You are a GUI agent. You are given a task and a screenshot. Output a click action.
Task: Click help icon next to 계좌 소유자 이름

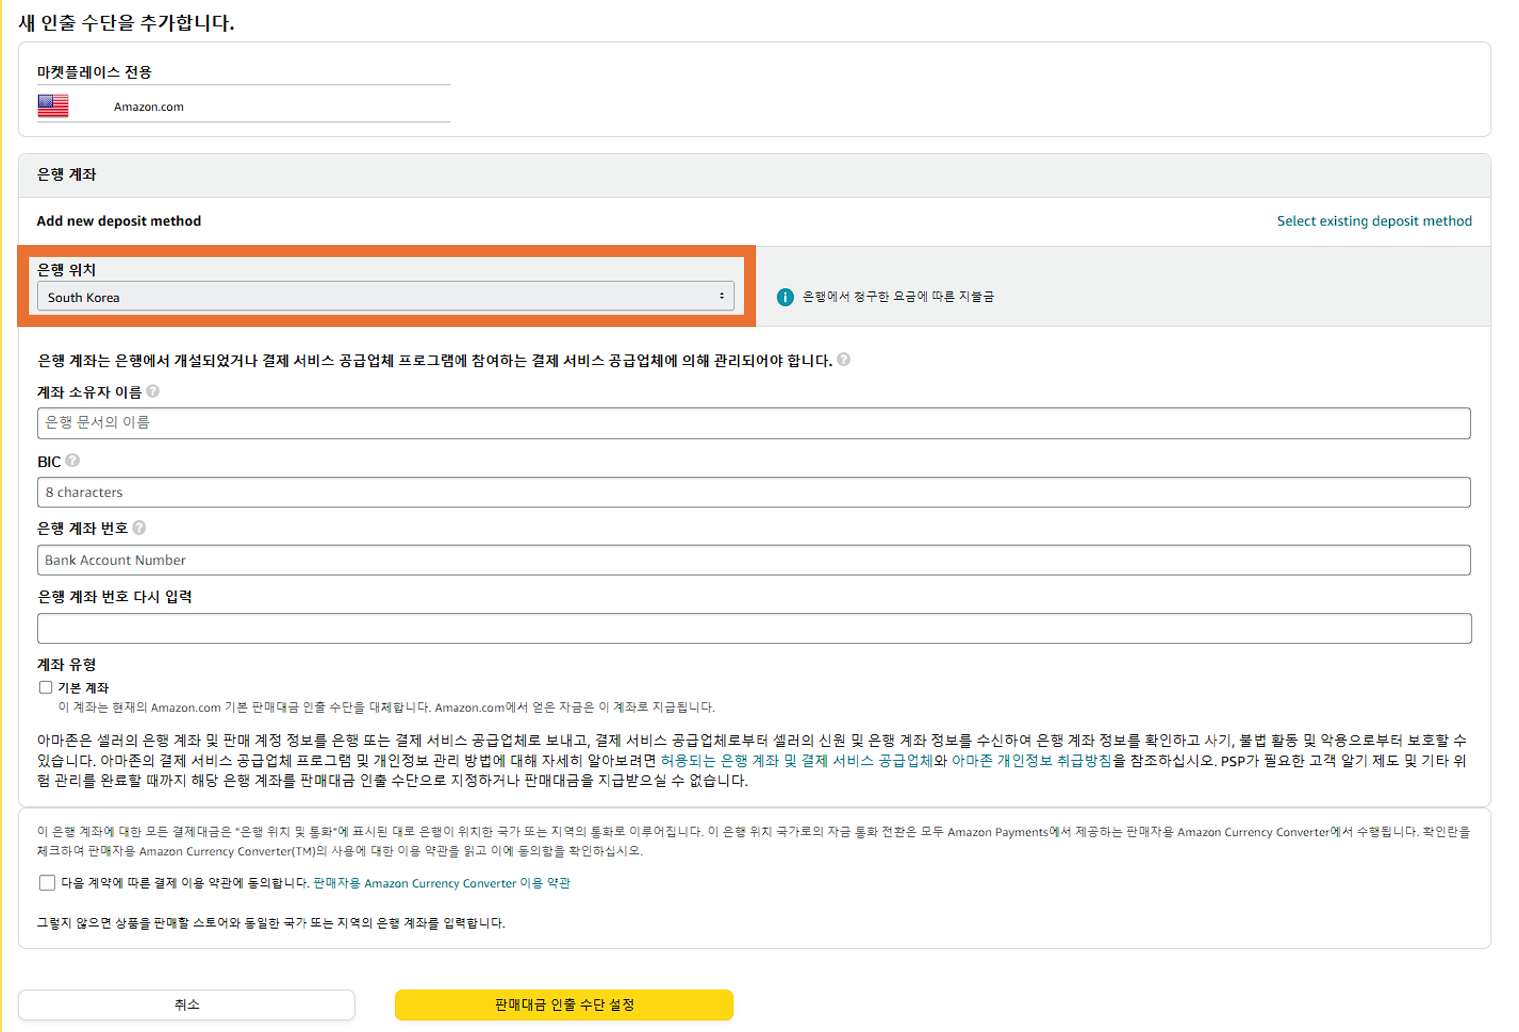click(152, 390)
